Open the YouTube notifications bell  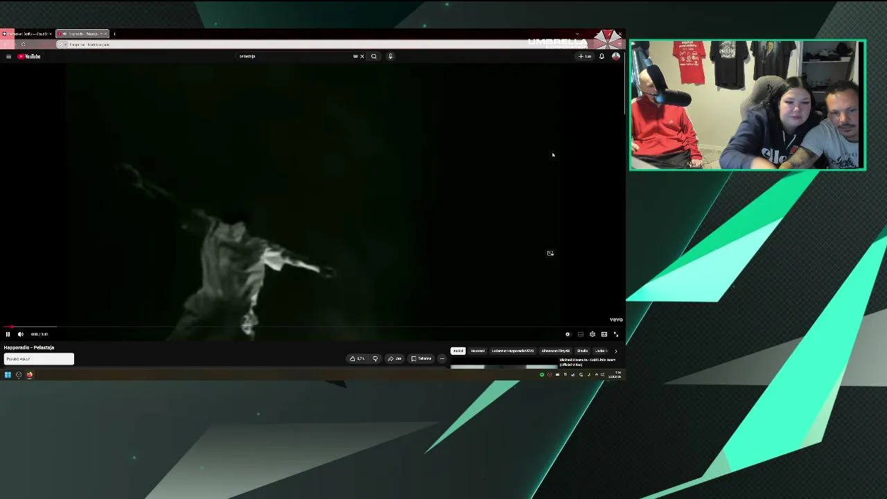[601, 56]
